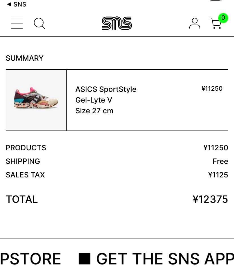234x278 pixels.
Task: Tap the green cart count badge
Action: coord(223,18)
